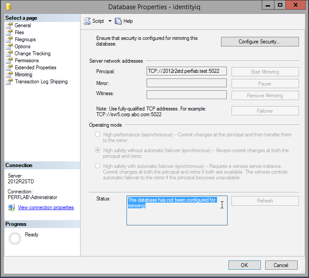The width and height of the screenshot is (309, 278).
Task: Click the Mirror address field
Action: [x=186, y=83]
